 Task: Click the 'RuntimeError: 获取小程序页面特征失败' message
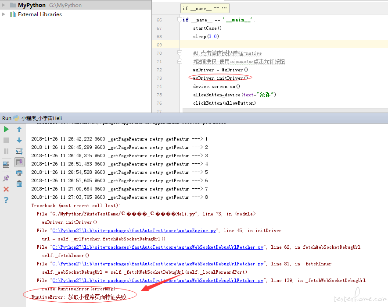[79, 297]
